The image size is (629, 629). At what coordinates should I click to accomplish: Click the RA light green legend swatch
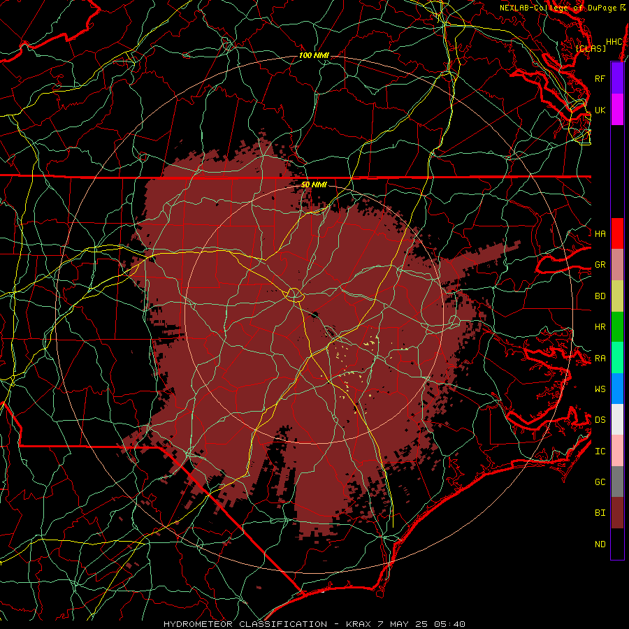617,358
